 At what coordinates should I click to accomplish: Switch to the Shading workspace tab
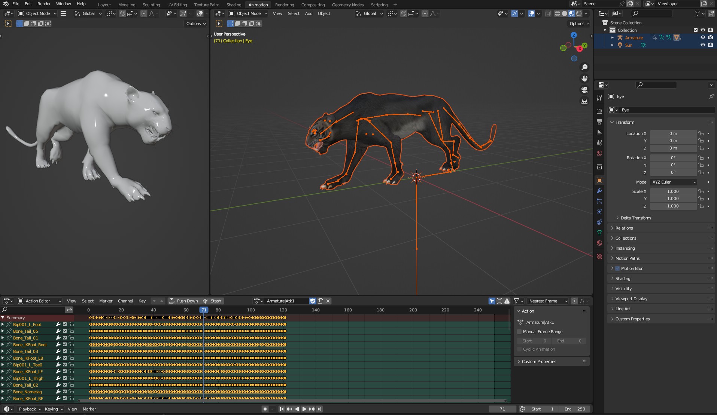pos(234,5)
